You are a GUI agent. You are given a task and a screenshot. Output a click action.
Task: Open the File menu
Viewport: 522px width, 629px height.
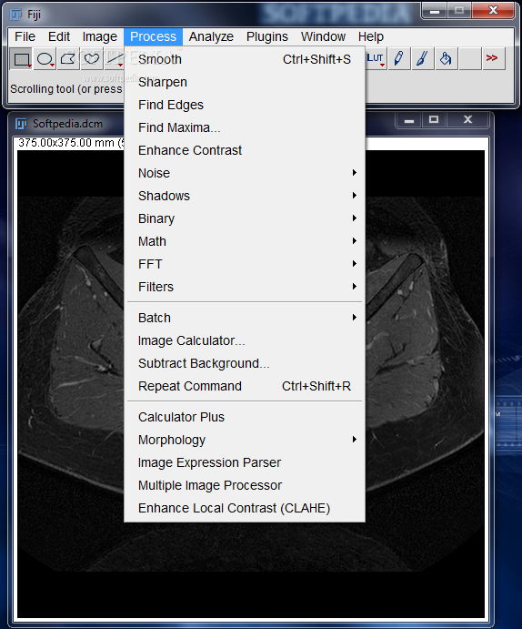point(25,36)
